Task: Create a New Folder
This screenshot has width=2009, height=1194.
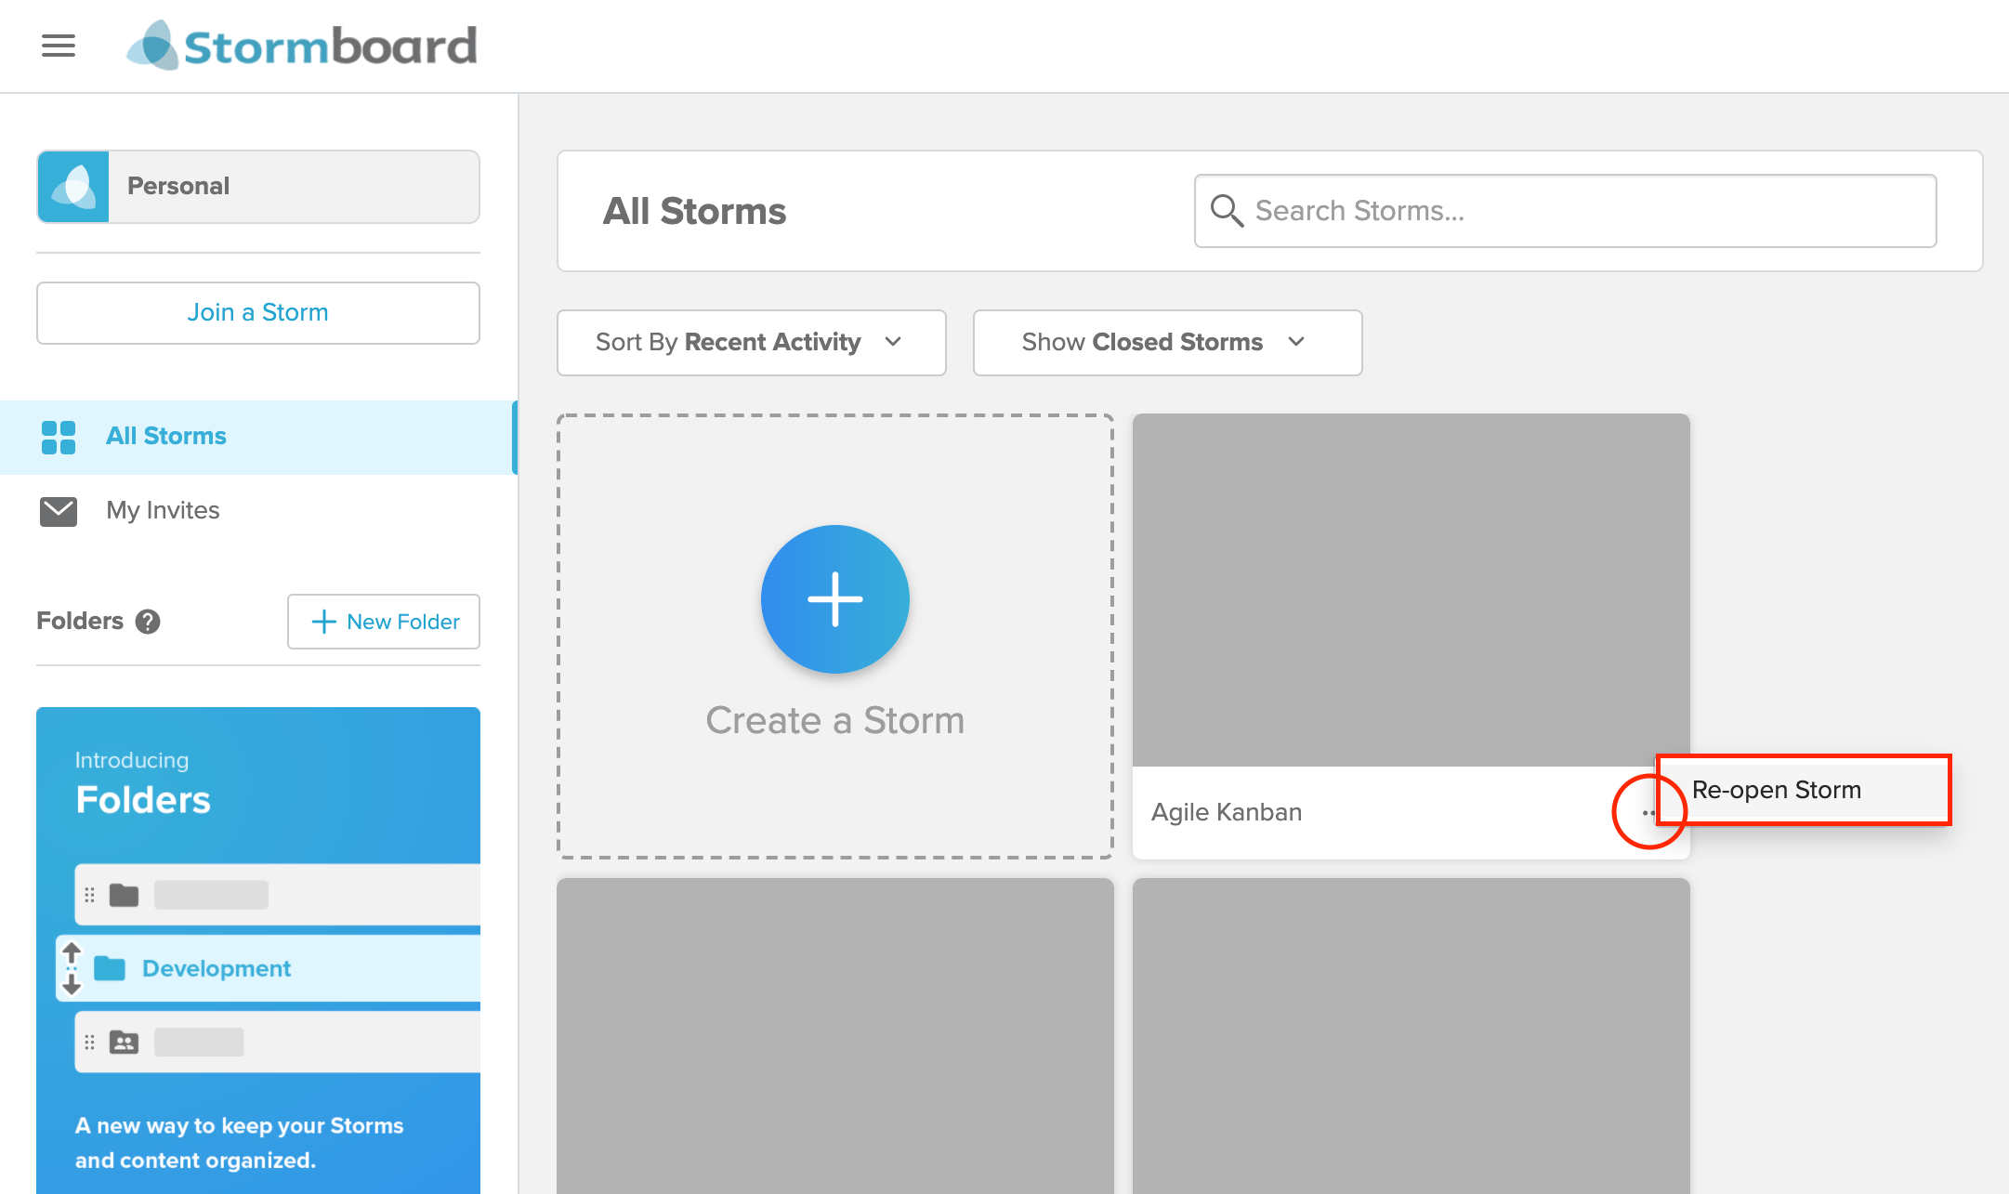Action: (384, 622)
